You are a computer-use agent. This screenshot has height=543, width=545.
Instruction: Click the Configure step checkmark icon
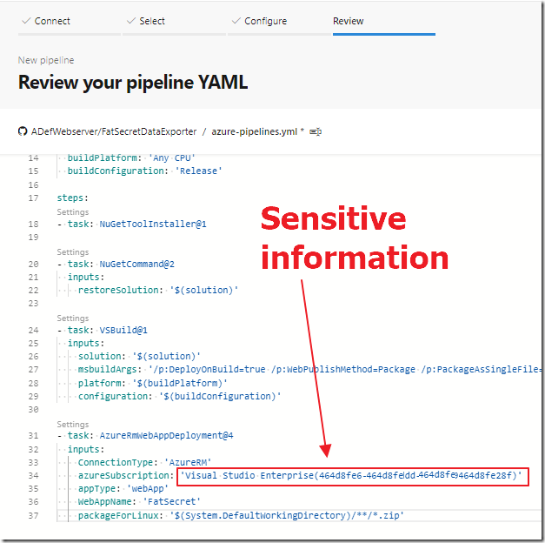click(x=236, y=21)
